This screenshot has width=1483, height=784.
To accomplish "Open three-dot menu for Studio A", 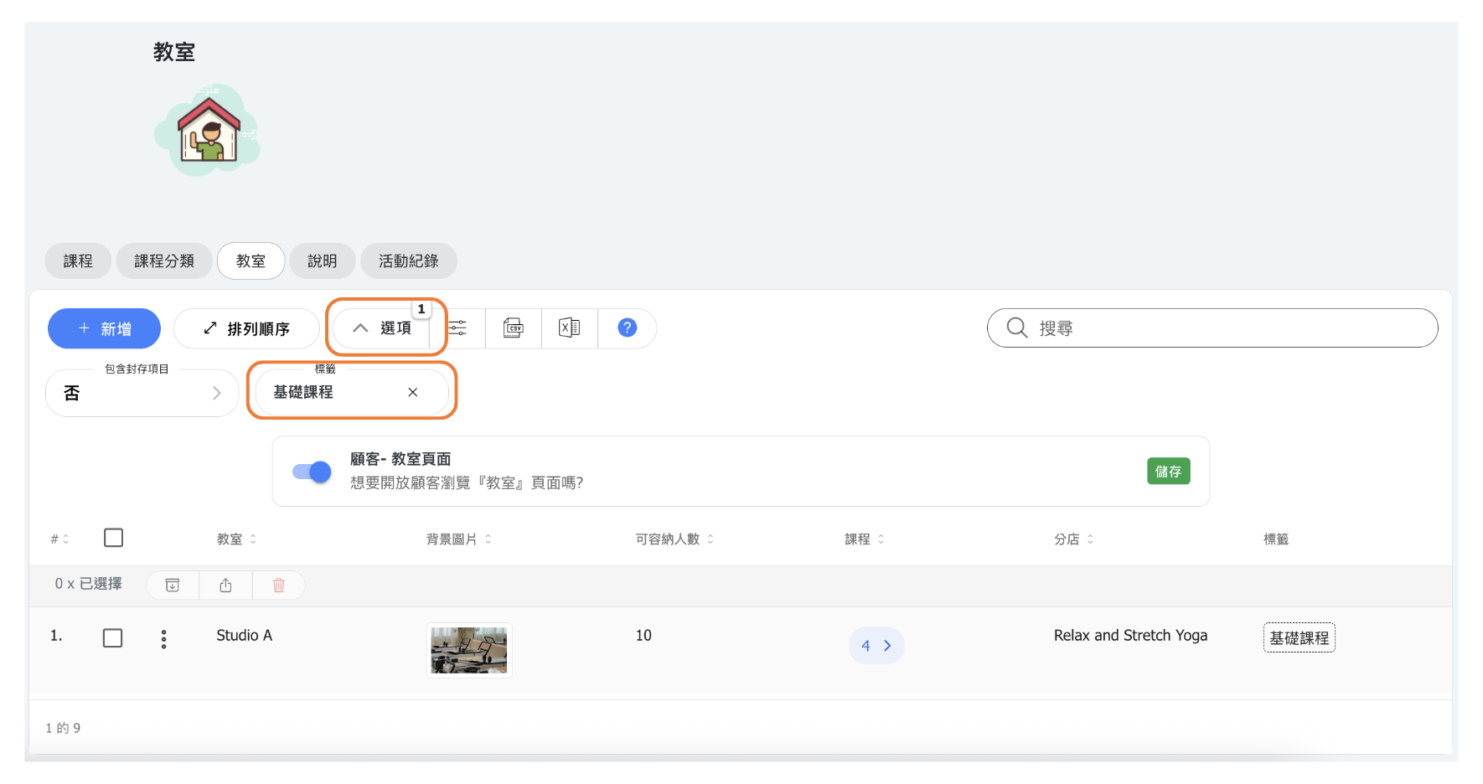I will (164, 639).
